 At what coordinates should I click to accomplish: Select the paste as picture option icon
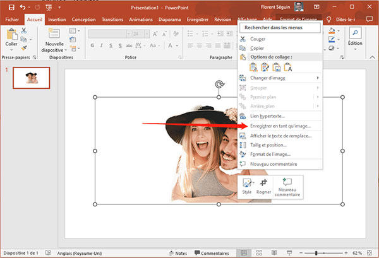tap(277, 67)
